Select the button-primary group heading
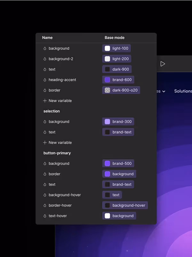The height and width of the screenshot is (257, 192). pyautogui.click(x=57, y=153)
